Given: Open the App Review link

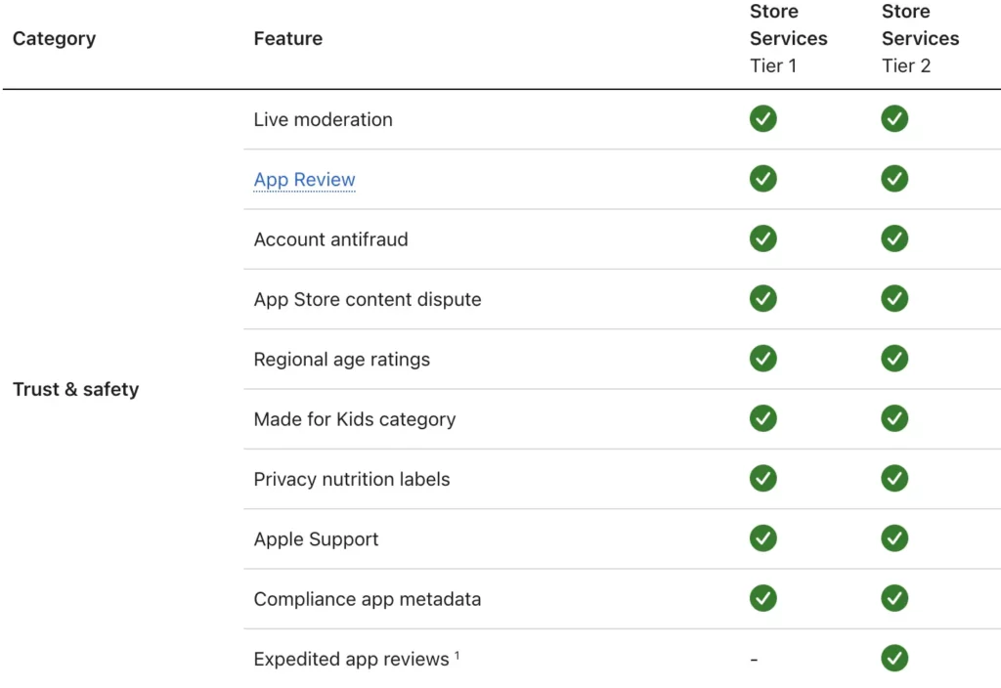Looking at the screenshot, I should 304,180.
